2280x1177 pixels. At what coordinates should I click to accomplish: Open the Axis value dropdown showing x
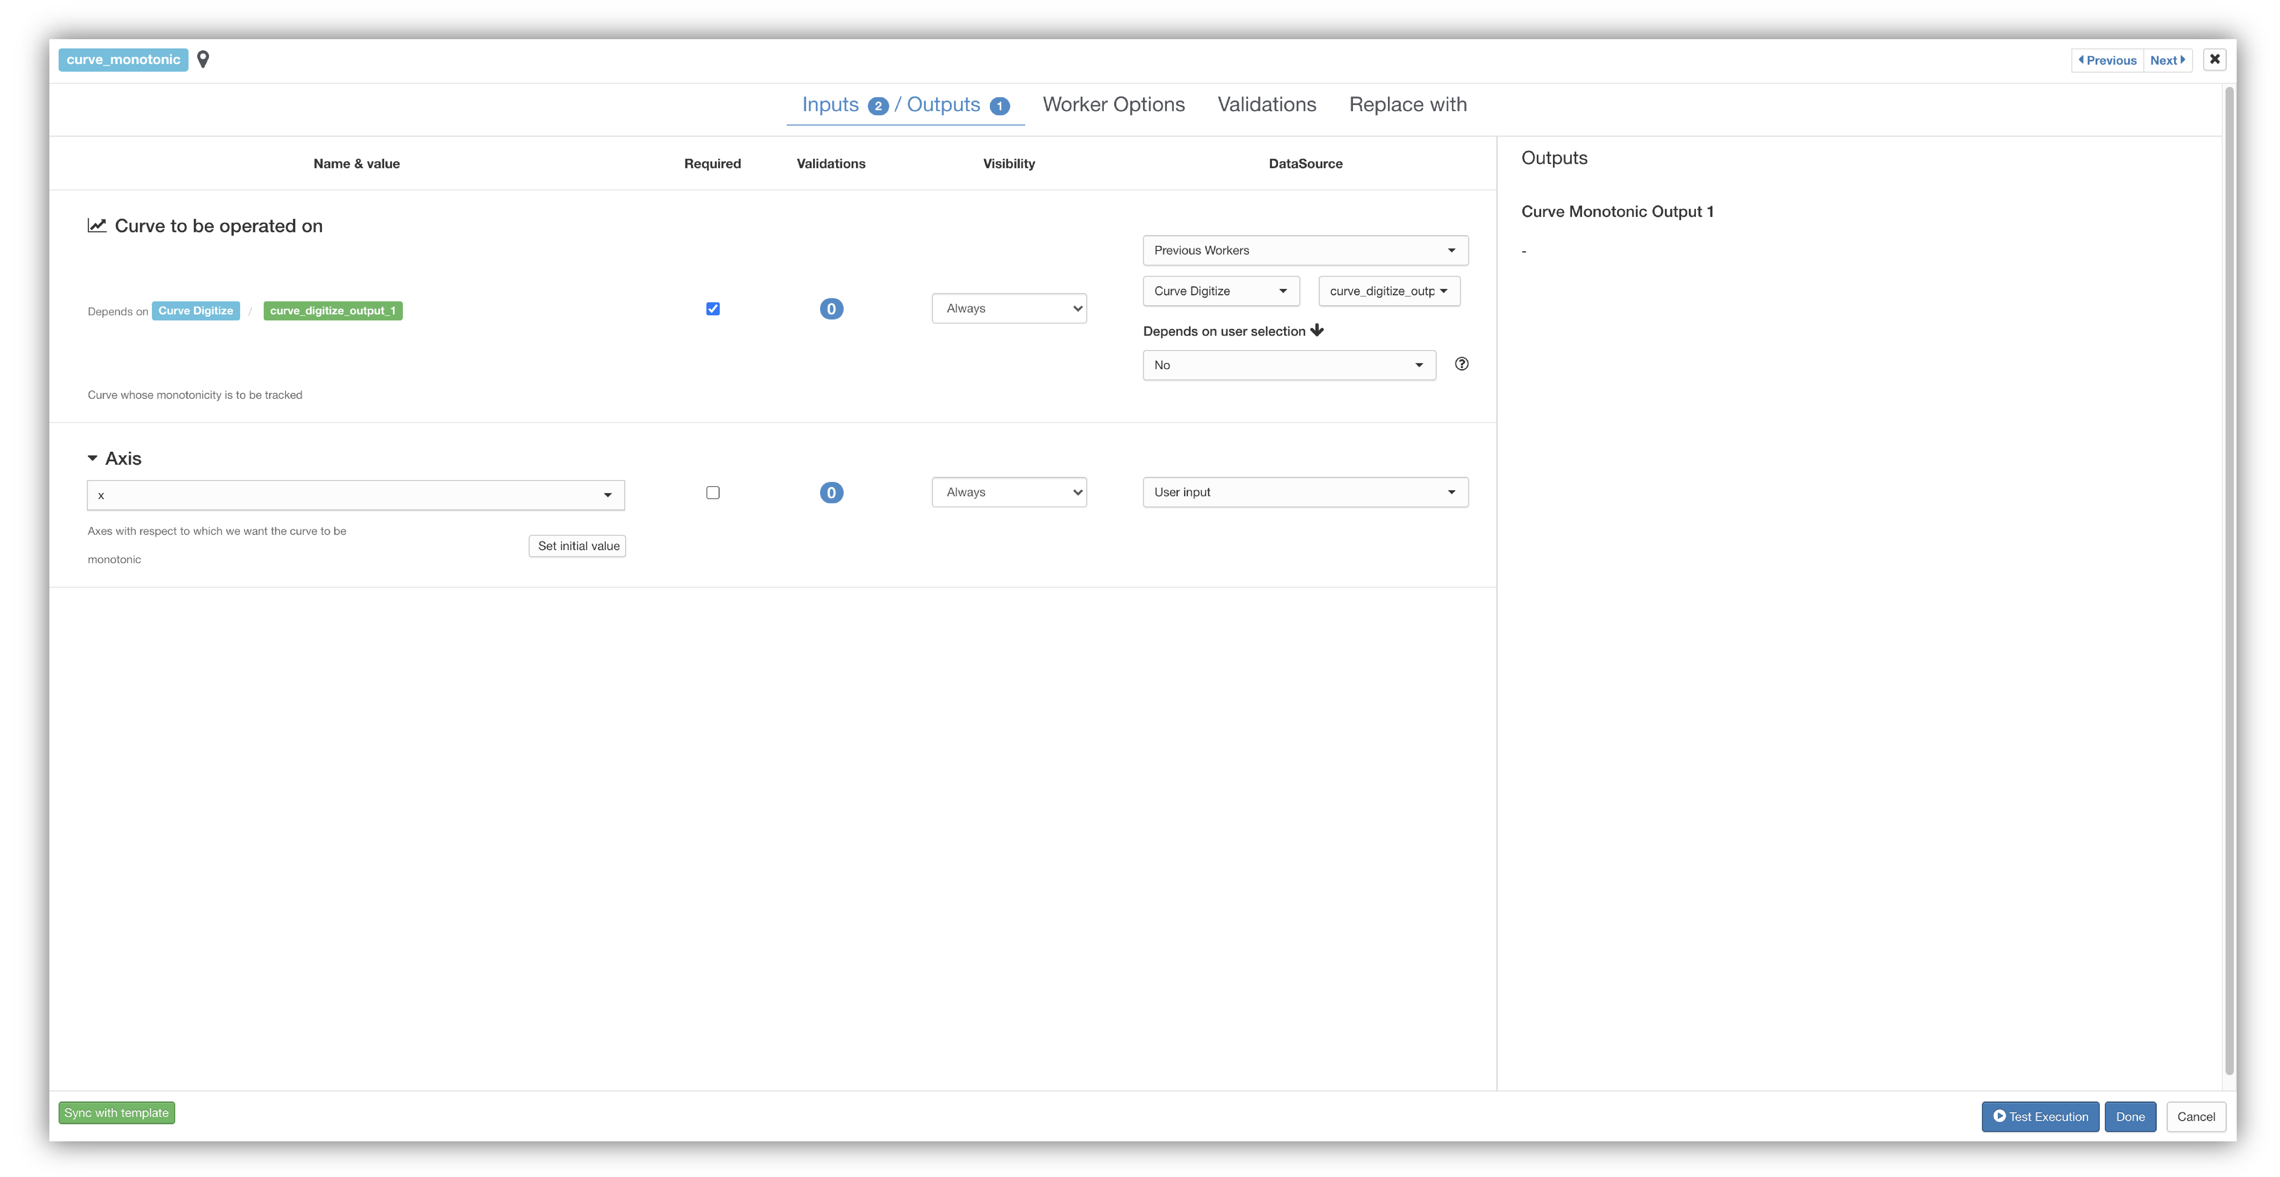point(356,496)
